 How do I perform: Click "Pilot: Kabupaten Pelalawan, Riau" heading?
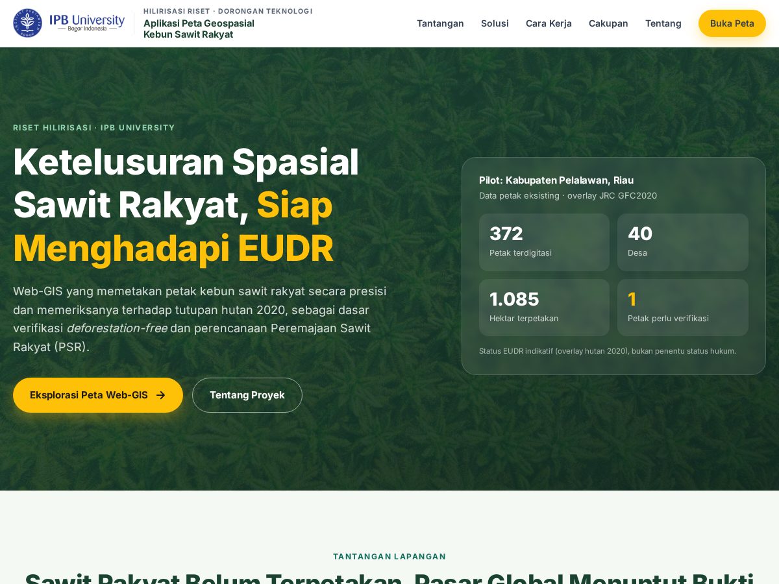click(x=556, y=180)
